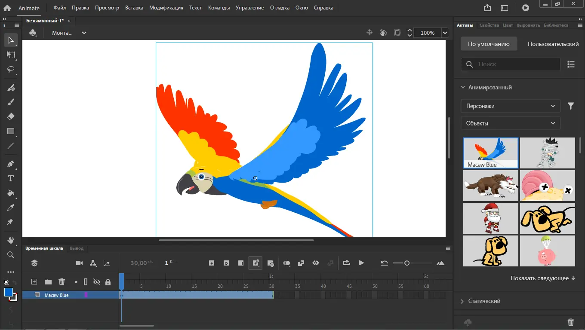Open Onion Skin options on the timeline
Image resolution: width=585 pixels, height=330 pixels.
(x=287, y=263)
